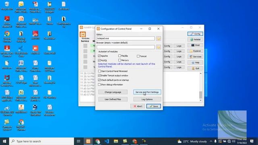Open Adobe Reader desktop shortcut

[x=7, y=22]
